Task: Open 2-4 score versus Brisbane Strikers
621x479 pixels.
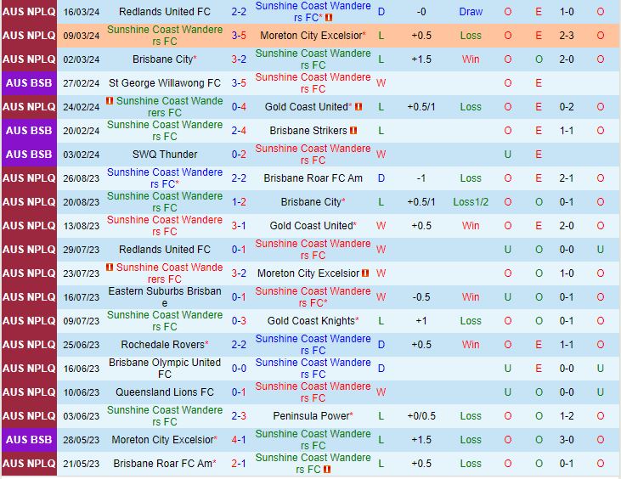Action: pyautogui.click(x=239, y=131)
